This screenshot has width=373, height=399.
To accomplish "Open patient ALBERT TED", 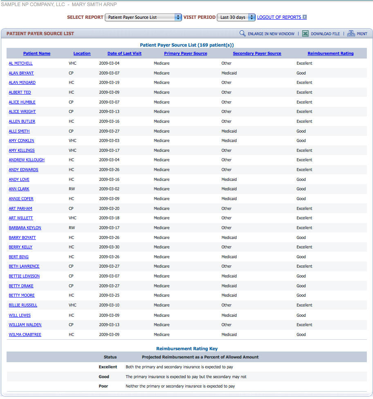I will coord(20,92).
